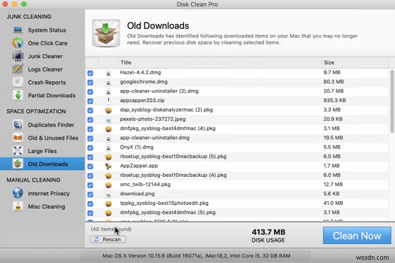Image resolution: width=395 pixels, height=263 pixels.
Task: Click the Internet Privacy globe icon
Action: pyautogui.click(x=18, y=193)
